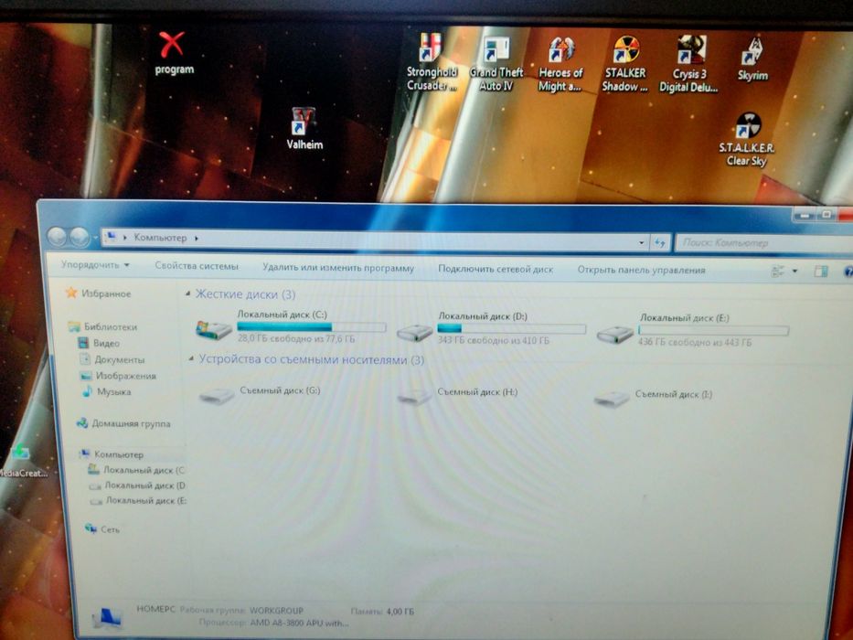The image size is (853, 640).
Task: Open MediaCreat... desktop icon at left edge
Action: click(x=22, y=461)
